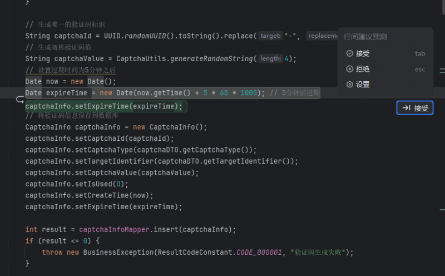The image size is (445, 276).
Task: Click 'BusinessException' in the throw statement
Action: point(118,252)
